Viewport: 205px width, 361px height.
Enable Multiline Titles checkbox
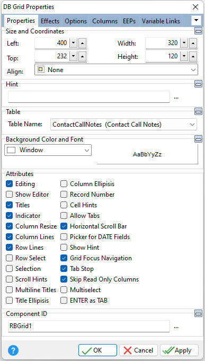(x=9, y=290)
